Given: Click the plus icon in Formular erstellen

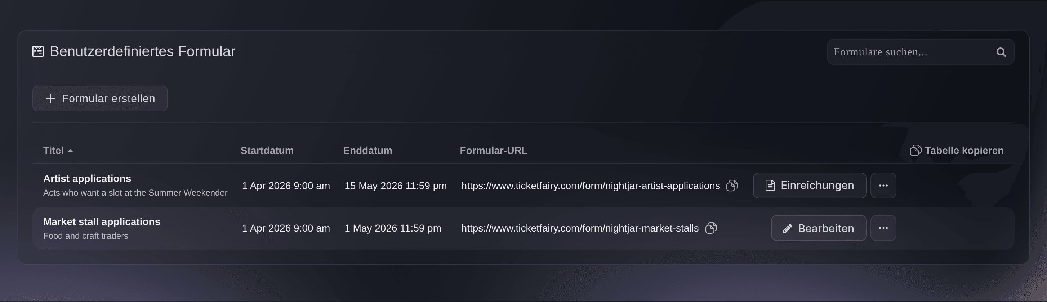Looking at the screenshot, I should click(50, 99).
